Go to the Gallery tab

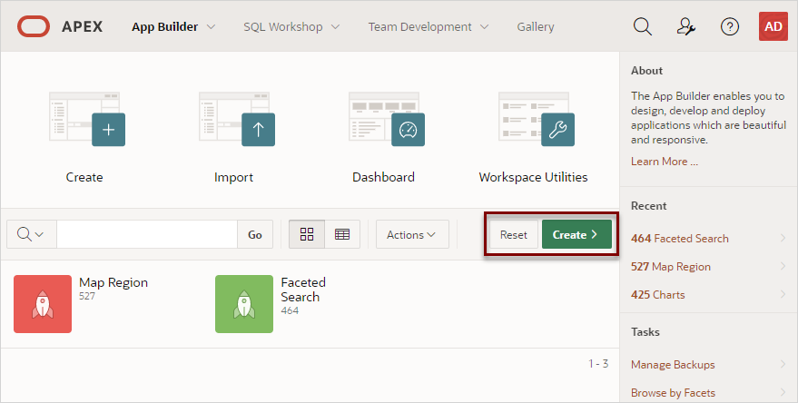pyautogui.click(x=536, y=27)
